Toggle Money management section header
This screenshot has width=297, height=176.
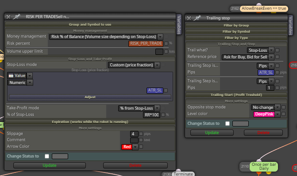tap(90, 31)
